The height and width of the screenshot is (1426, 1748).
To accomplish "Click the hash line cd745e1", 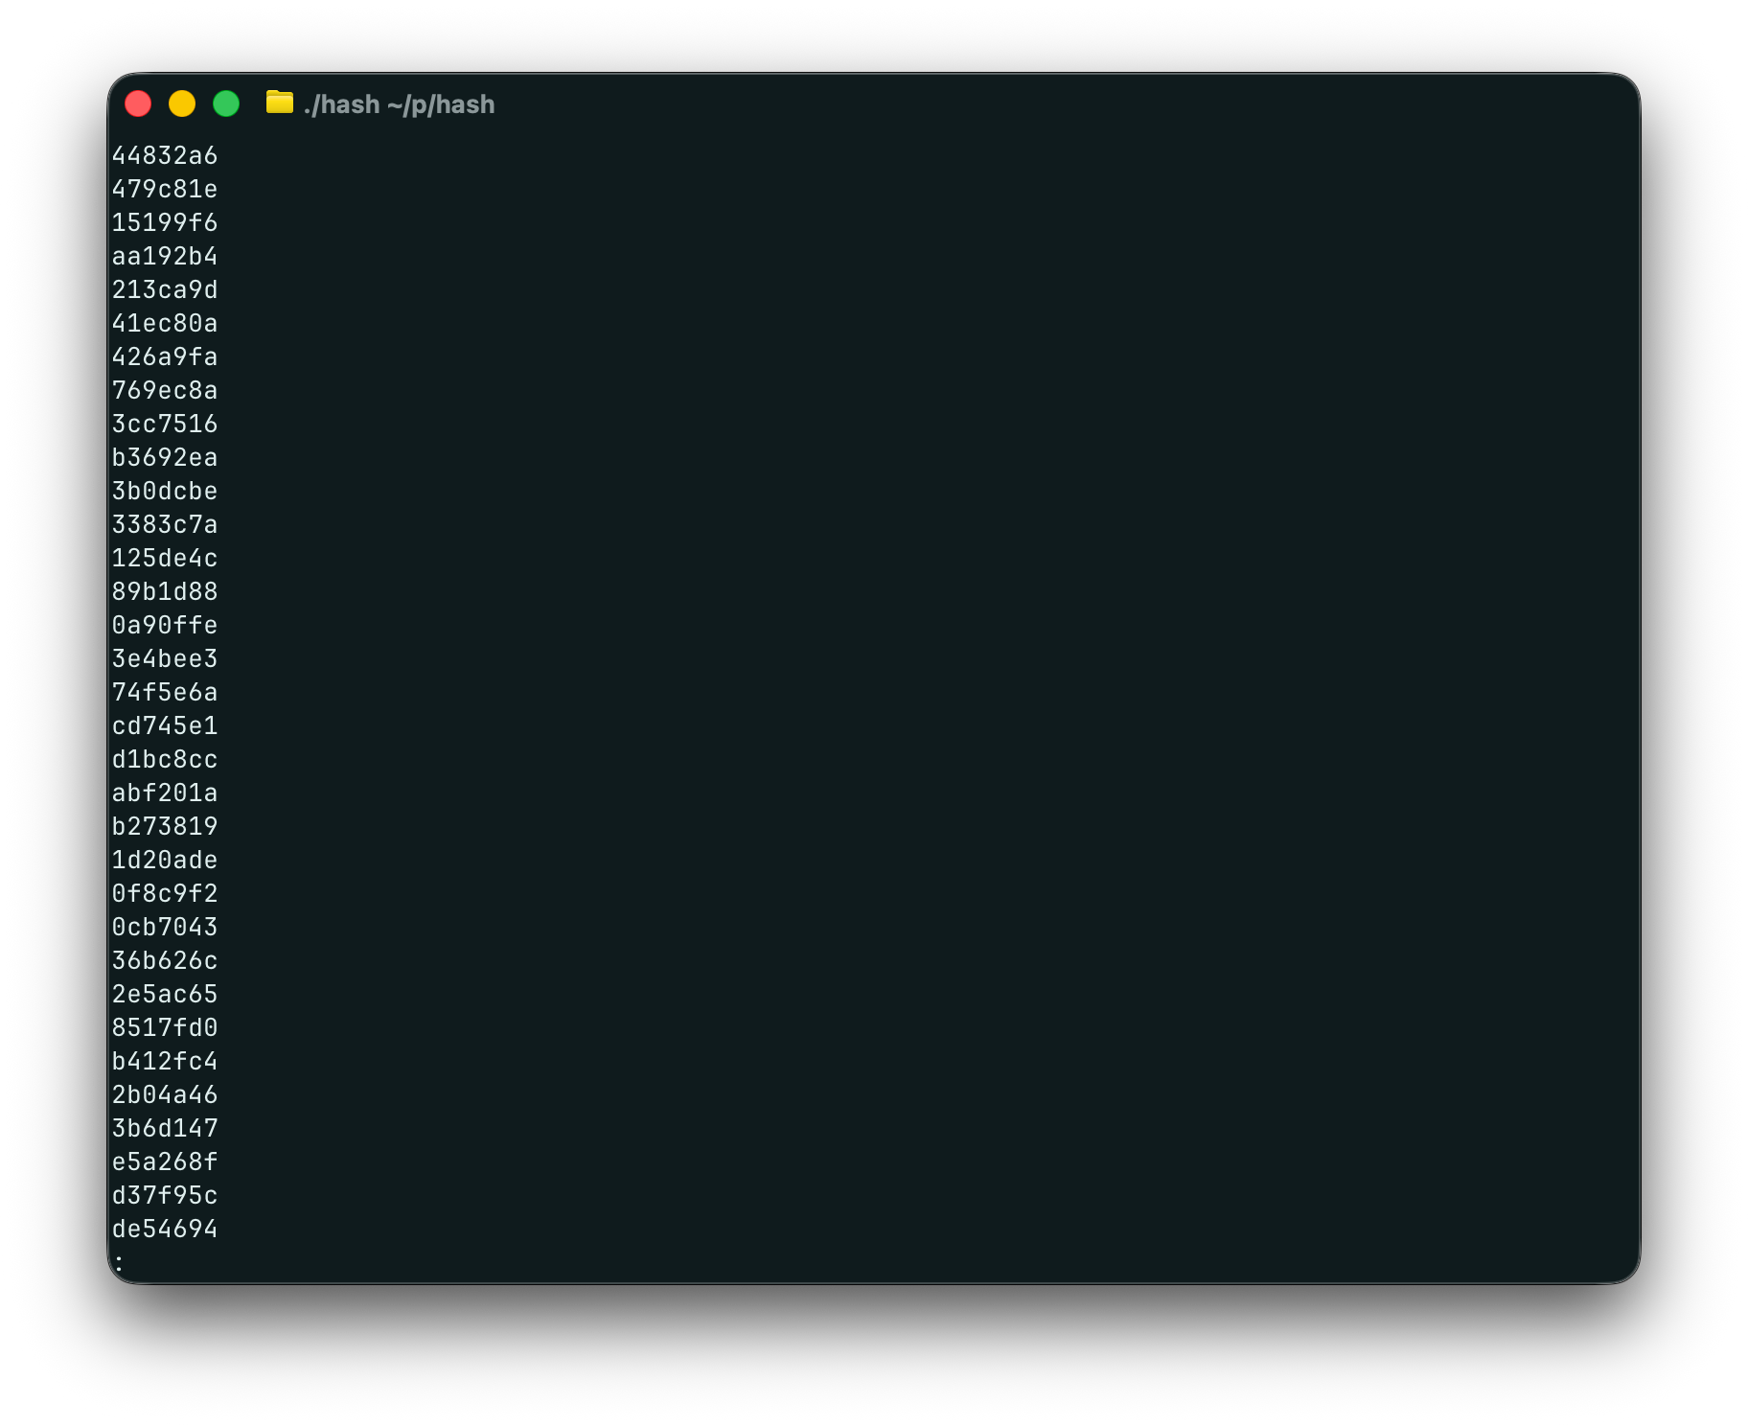I will click(165, 725).
